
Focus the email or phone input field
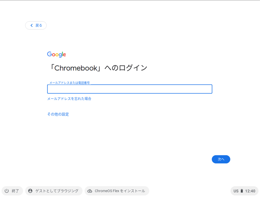pyautogui.click(x=130, y=89)
